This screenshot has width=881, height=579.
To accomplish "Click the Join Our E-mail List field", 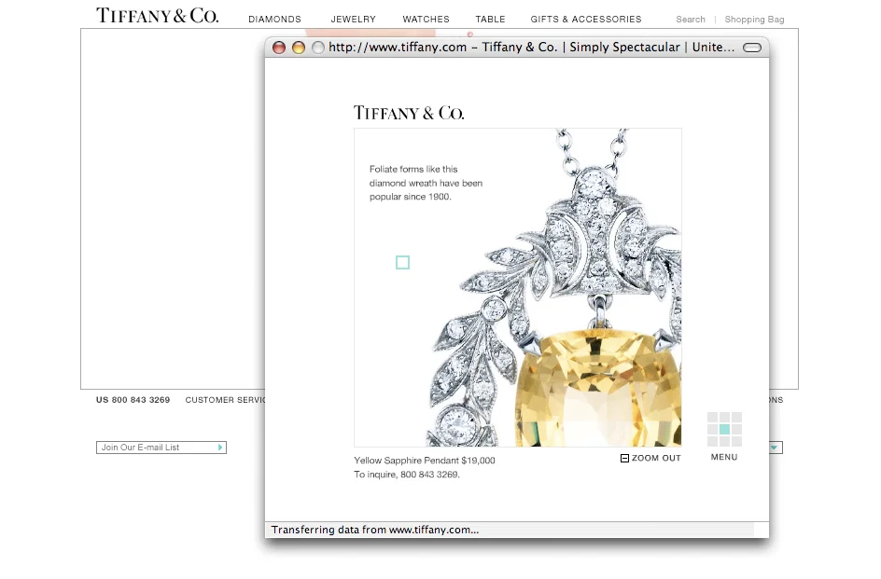I will pyautogui.click(x=161, y=448).
